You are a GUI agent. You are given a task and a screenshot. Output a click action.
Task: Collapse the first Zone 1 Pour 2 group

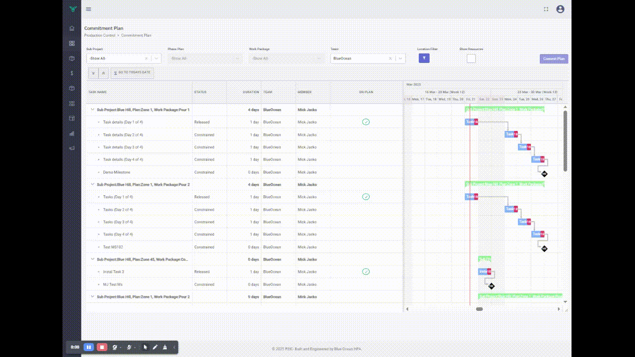[x=92, y=184]
